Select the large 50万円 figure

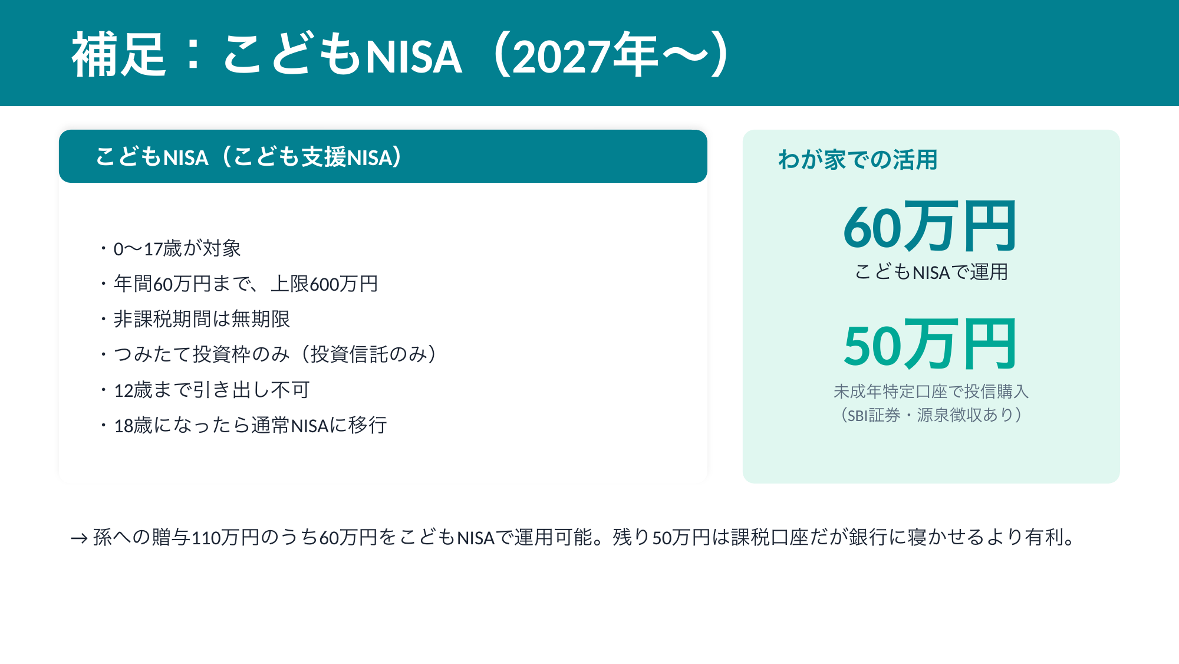[930, 345]
